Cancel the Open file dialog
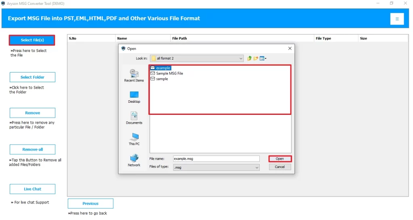 280,167
